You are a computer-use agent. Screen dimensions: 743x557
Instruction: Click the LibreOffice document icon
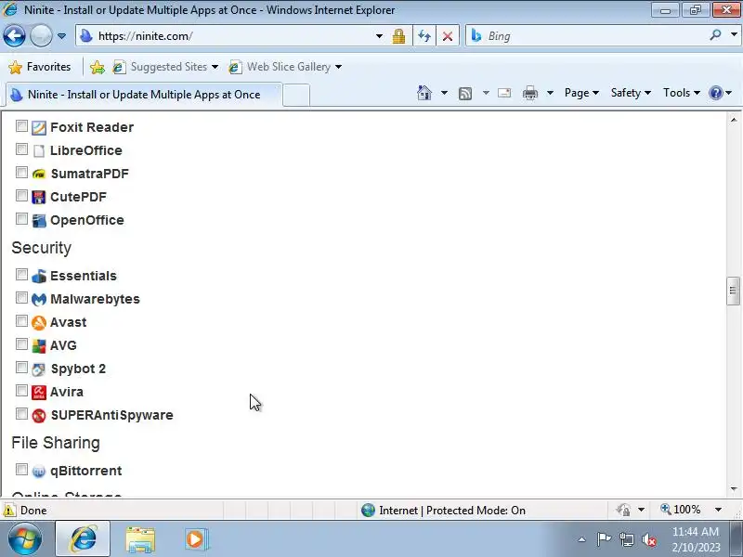(39, 150)
